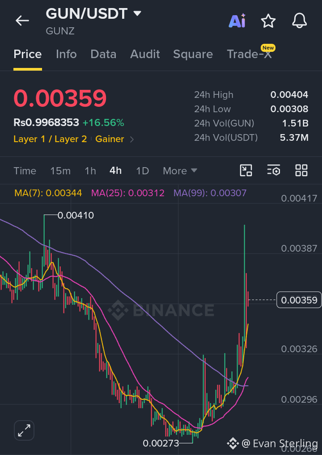Expand the More intervals dropdown
Image resolution: width=322 pixels, height=455 pixels.
180,171
